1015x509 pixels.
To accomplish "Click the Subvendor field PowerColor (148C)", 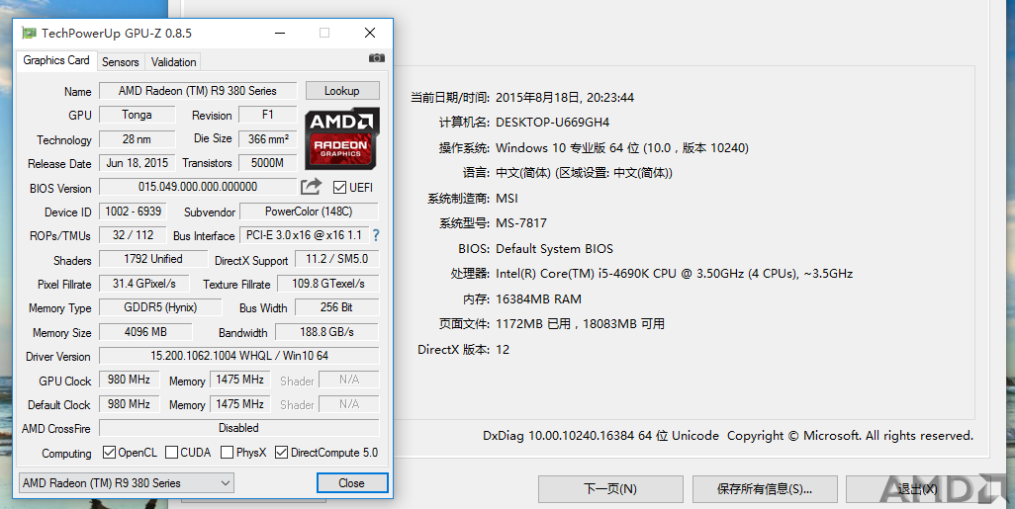I will click(x=309, y=212).
